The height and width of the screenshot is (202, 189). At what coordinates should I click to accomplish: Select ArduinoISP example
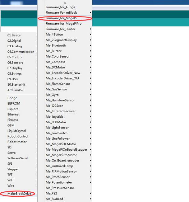tap(19, 90)
